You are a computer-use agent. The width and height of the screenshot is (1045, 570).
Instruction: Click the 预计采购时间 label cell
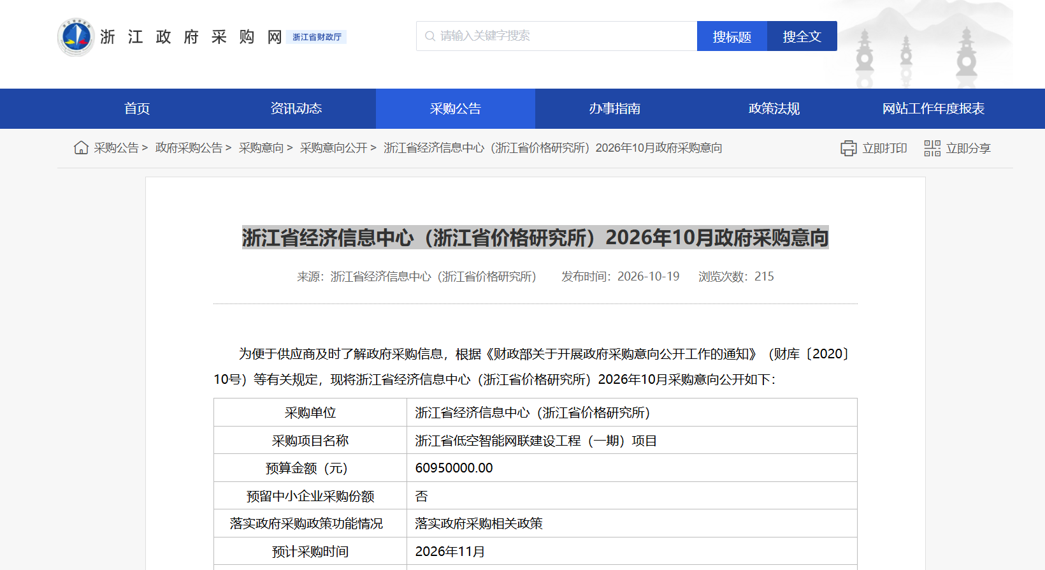310,552
